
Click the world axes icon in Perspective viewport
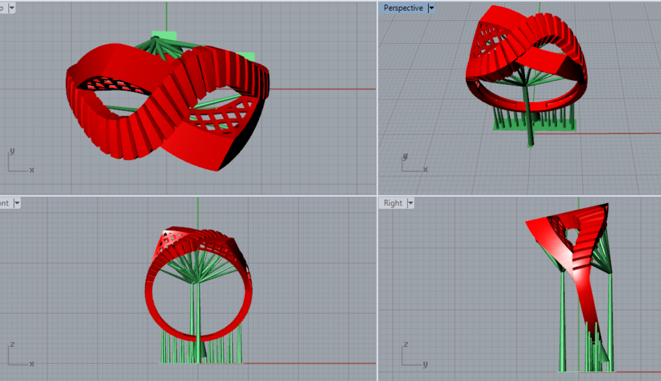click(414, 163)
